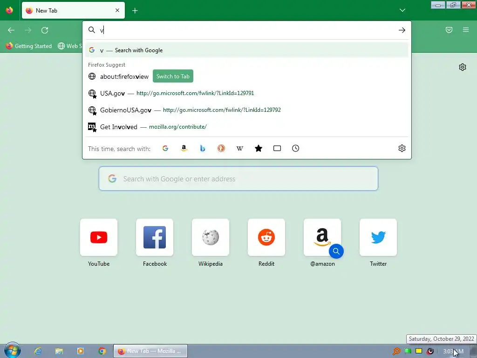This screenshot has height=358, width=477.
Task: Search this time with DuckDuckGo icon
Action: (221, 148)
